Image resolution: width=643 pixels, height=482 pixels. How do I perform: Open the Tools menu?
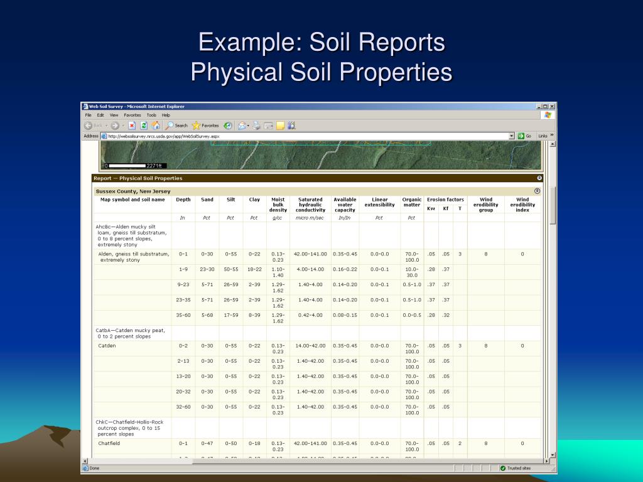(152, 115)
